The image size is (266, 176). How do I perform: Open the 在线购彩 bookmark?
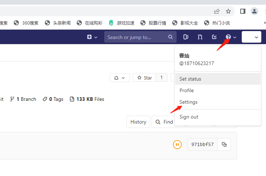click(90, 23)
